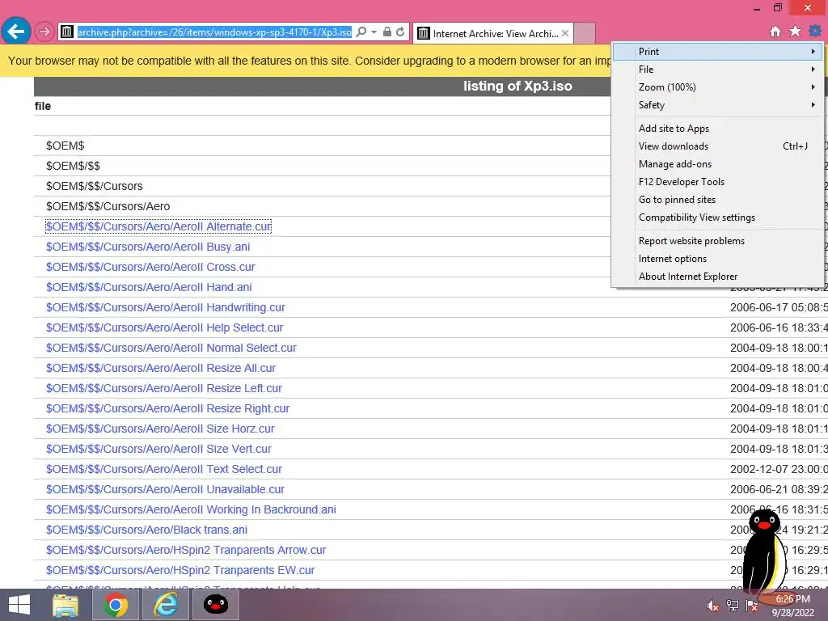Click the address bar search magnifier icon

click(361, 32)
